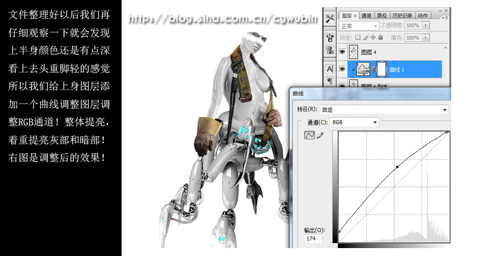Open the opacity 不透明度 slider arrow
The width and height of the screenshot is (483, 256).
coord(426,25)
